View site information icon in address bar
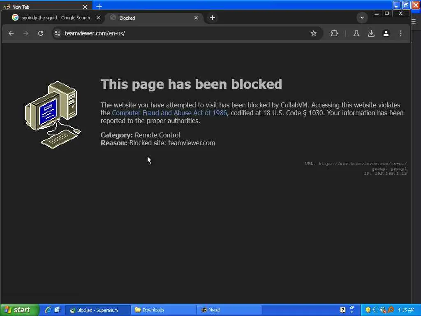Screen dimensions: 421x316 (58, 33)
